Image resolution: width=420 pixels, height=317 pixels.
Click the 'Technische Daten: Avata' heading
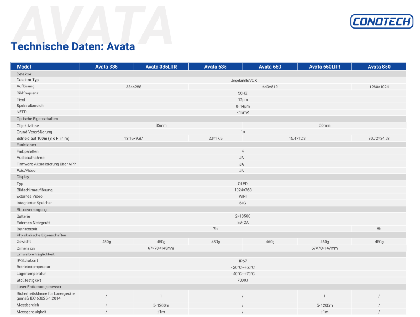(73, 46)
